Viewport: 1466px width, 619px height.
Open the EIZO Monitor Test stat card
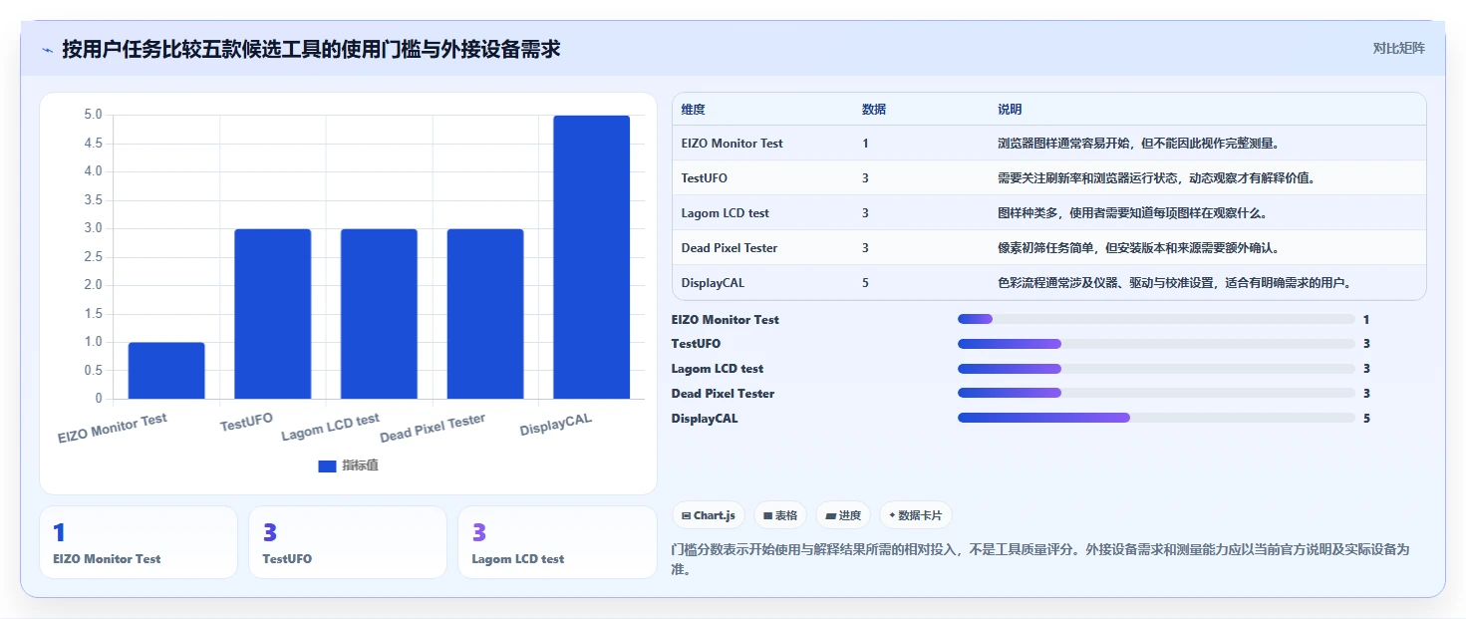coord(139,542)
